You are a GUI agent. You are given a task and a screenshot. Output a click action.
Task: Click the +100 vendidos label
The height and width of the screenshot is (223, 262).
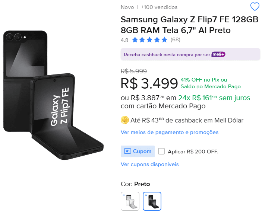[x=159, y=7]
